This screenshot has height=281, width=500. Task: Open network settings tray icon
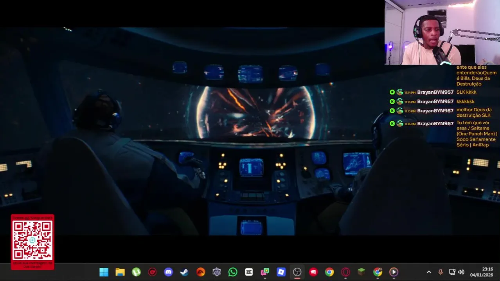click(x=452, y=272)
